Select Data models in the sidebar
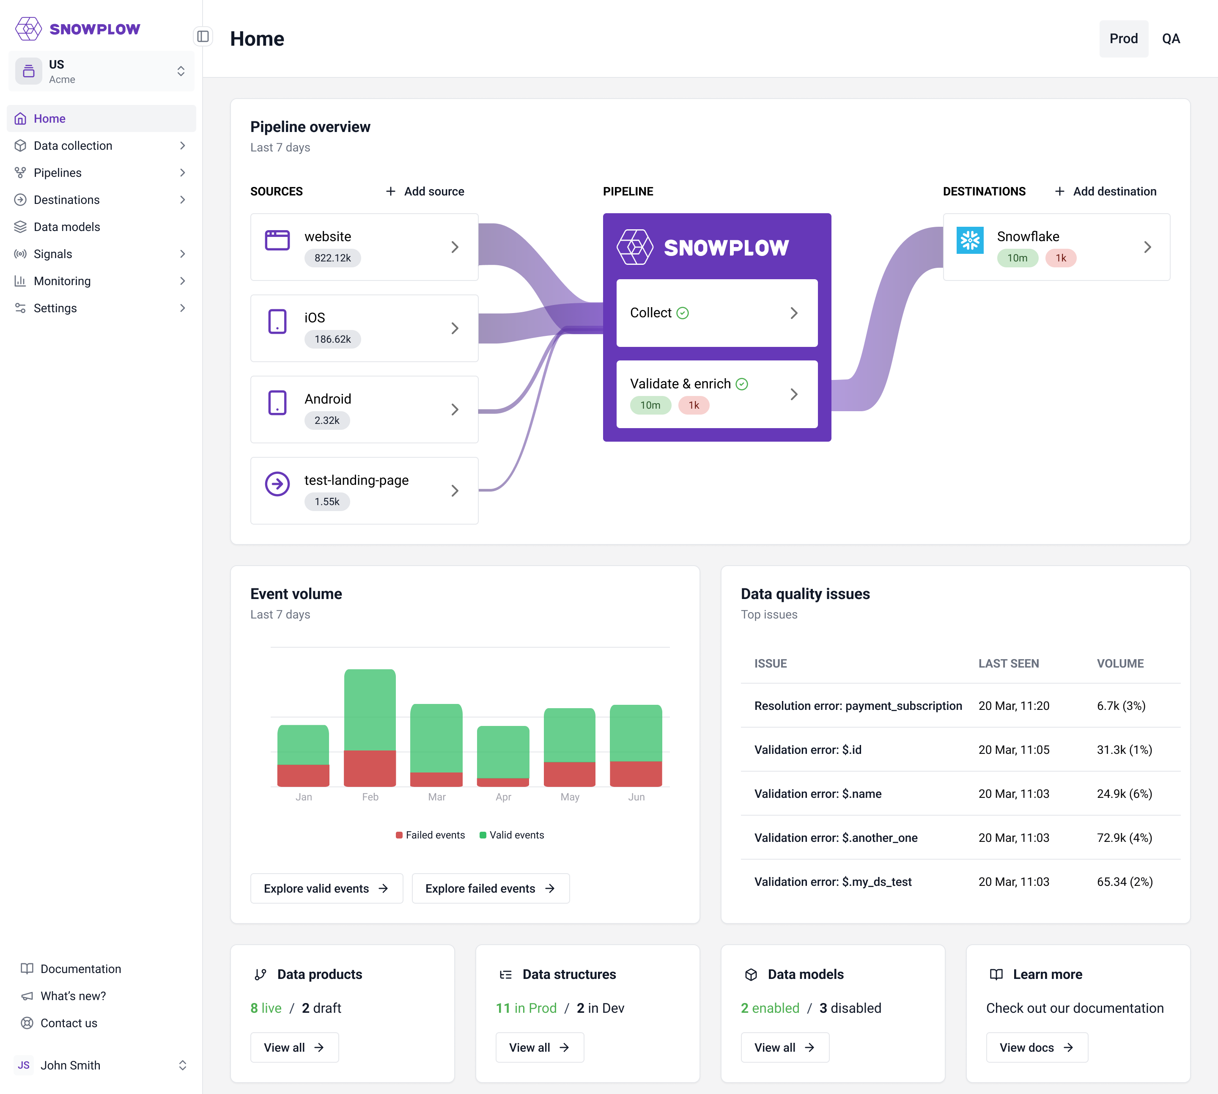 click(101, 227)
